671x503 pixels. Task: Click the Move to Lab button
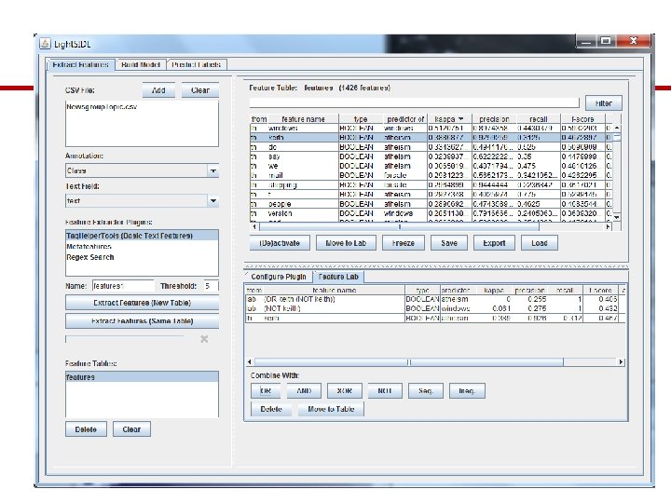pos(346,243)
